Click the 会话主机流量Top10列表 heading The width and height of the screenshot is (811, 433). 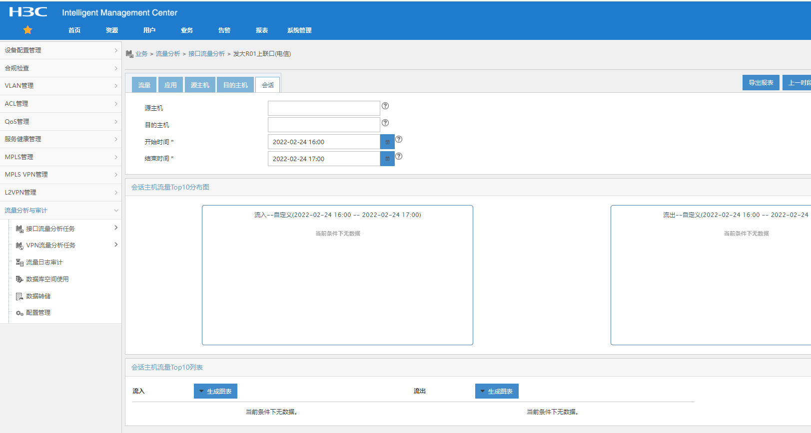tap(167, 367)
